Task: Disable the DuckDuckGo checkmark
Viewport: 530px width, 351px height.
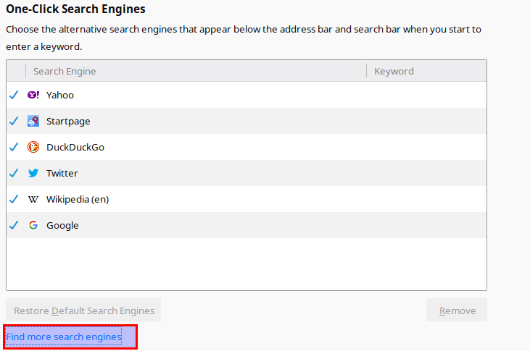Action: (14, 147)
